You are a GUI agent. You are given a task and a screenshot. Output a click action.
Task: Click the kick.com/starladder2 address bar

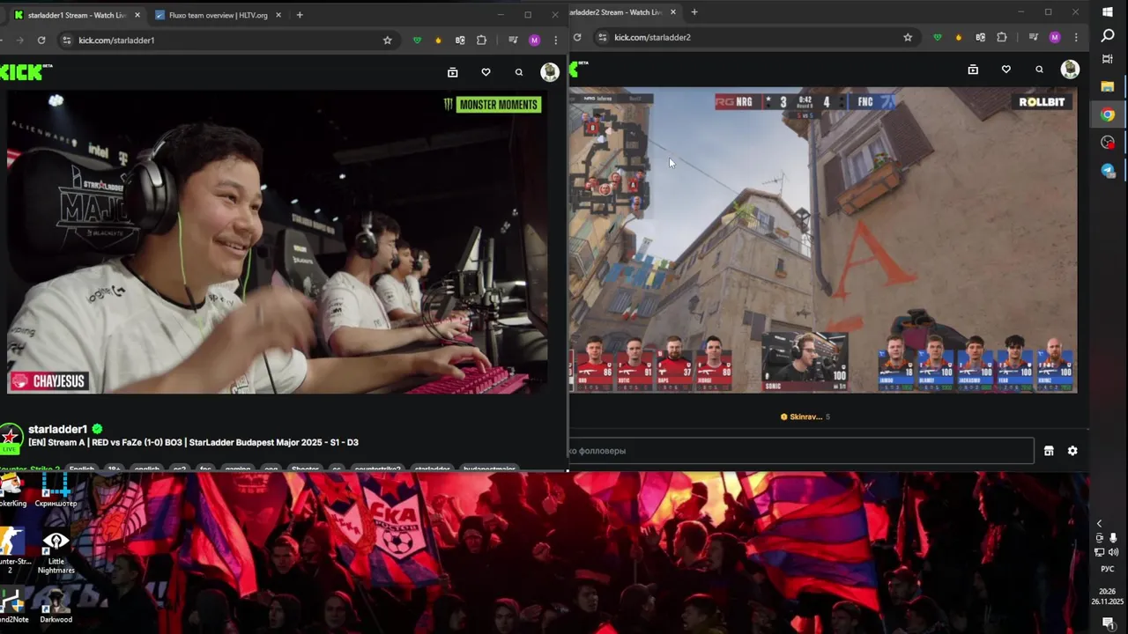[755, 37]
